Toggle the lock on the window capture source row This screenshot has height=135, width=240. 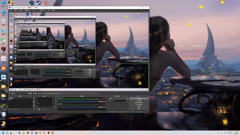[x=55, y=107]
